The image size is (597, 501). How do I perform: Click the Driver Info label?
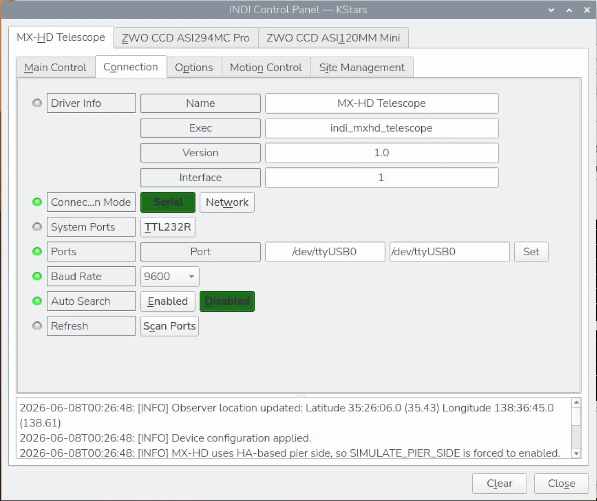[x=91, y=103]
